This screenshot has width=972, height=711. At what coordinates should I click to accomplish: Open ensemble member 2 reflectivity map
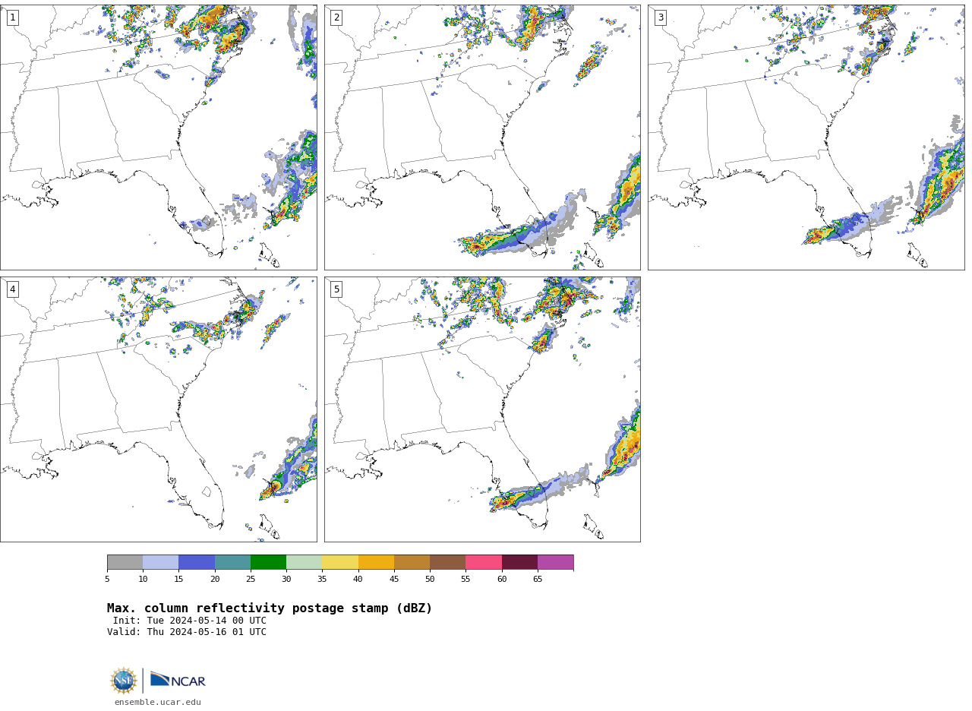coord(482,137)
